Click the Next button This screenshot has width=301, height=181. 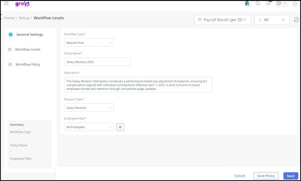pyautogui.click(x=291, y=176)
